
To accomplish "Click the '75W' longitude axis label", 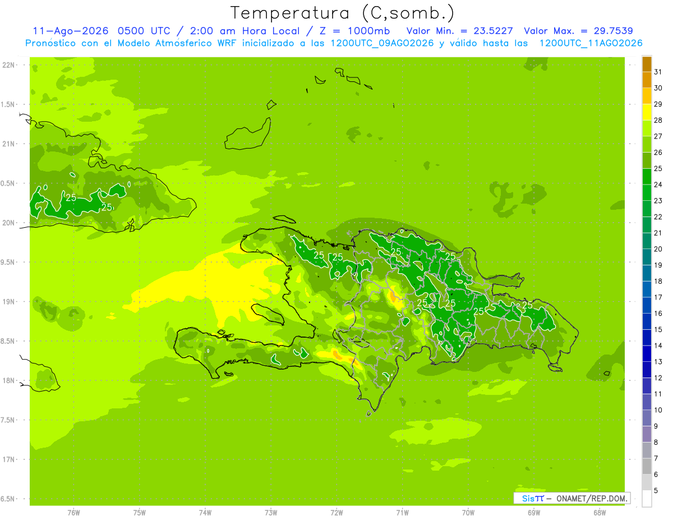I will point(139,513).
